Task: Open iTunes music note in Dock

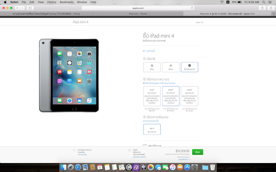Action: [172, 167]
